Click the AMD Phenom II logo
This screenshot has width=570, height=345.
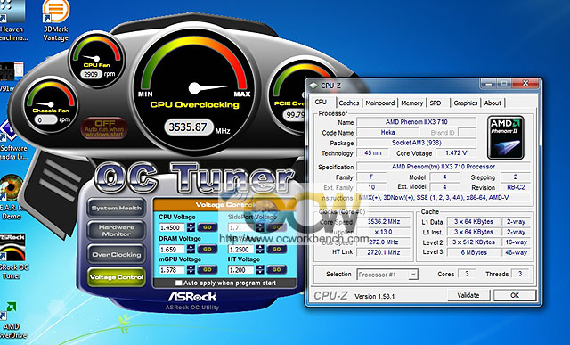pyautogui.click(x=505, y=137)
